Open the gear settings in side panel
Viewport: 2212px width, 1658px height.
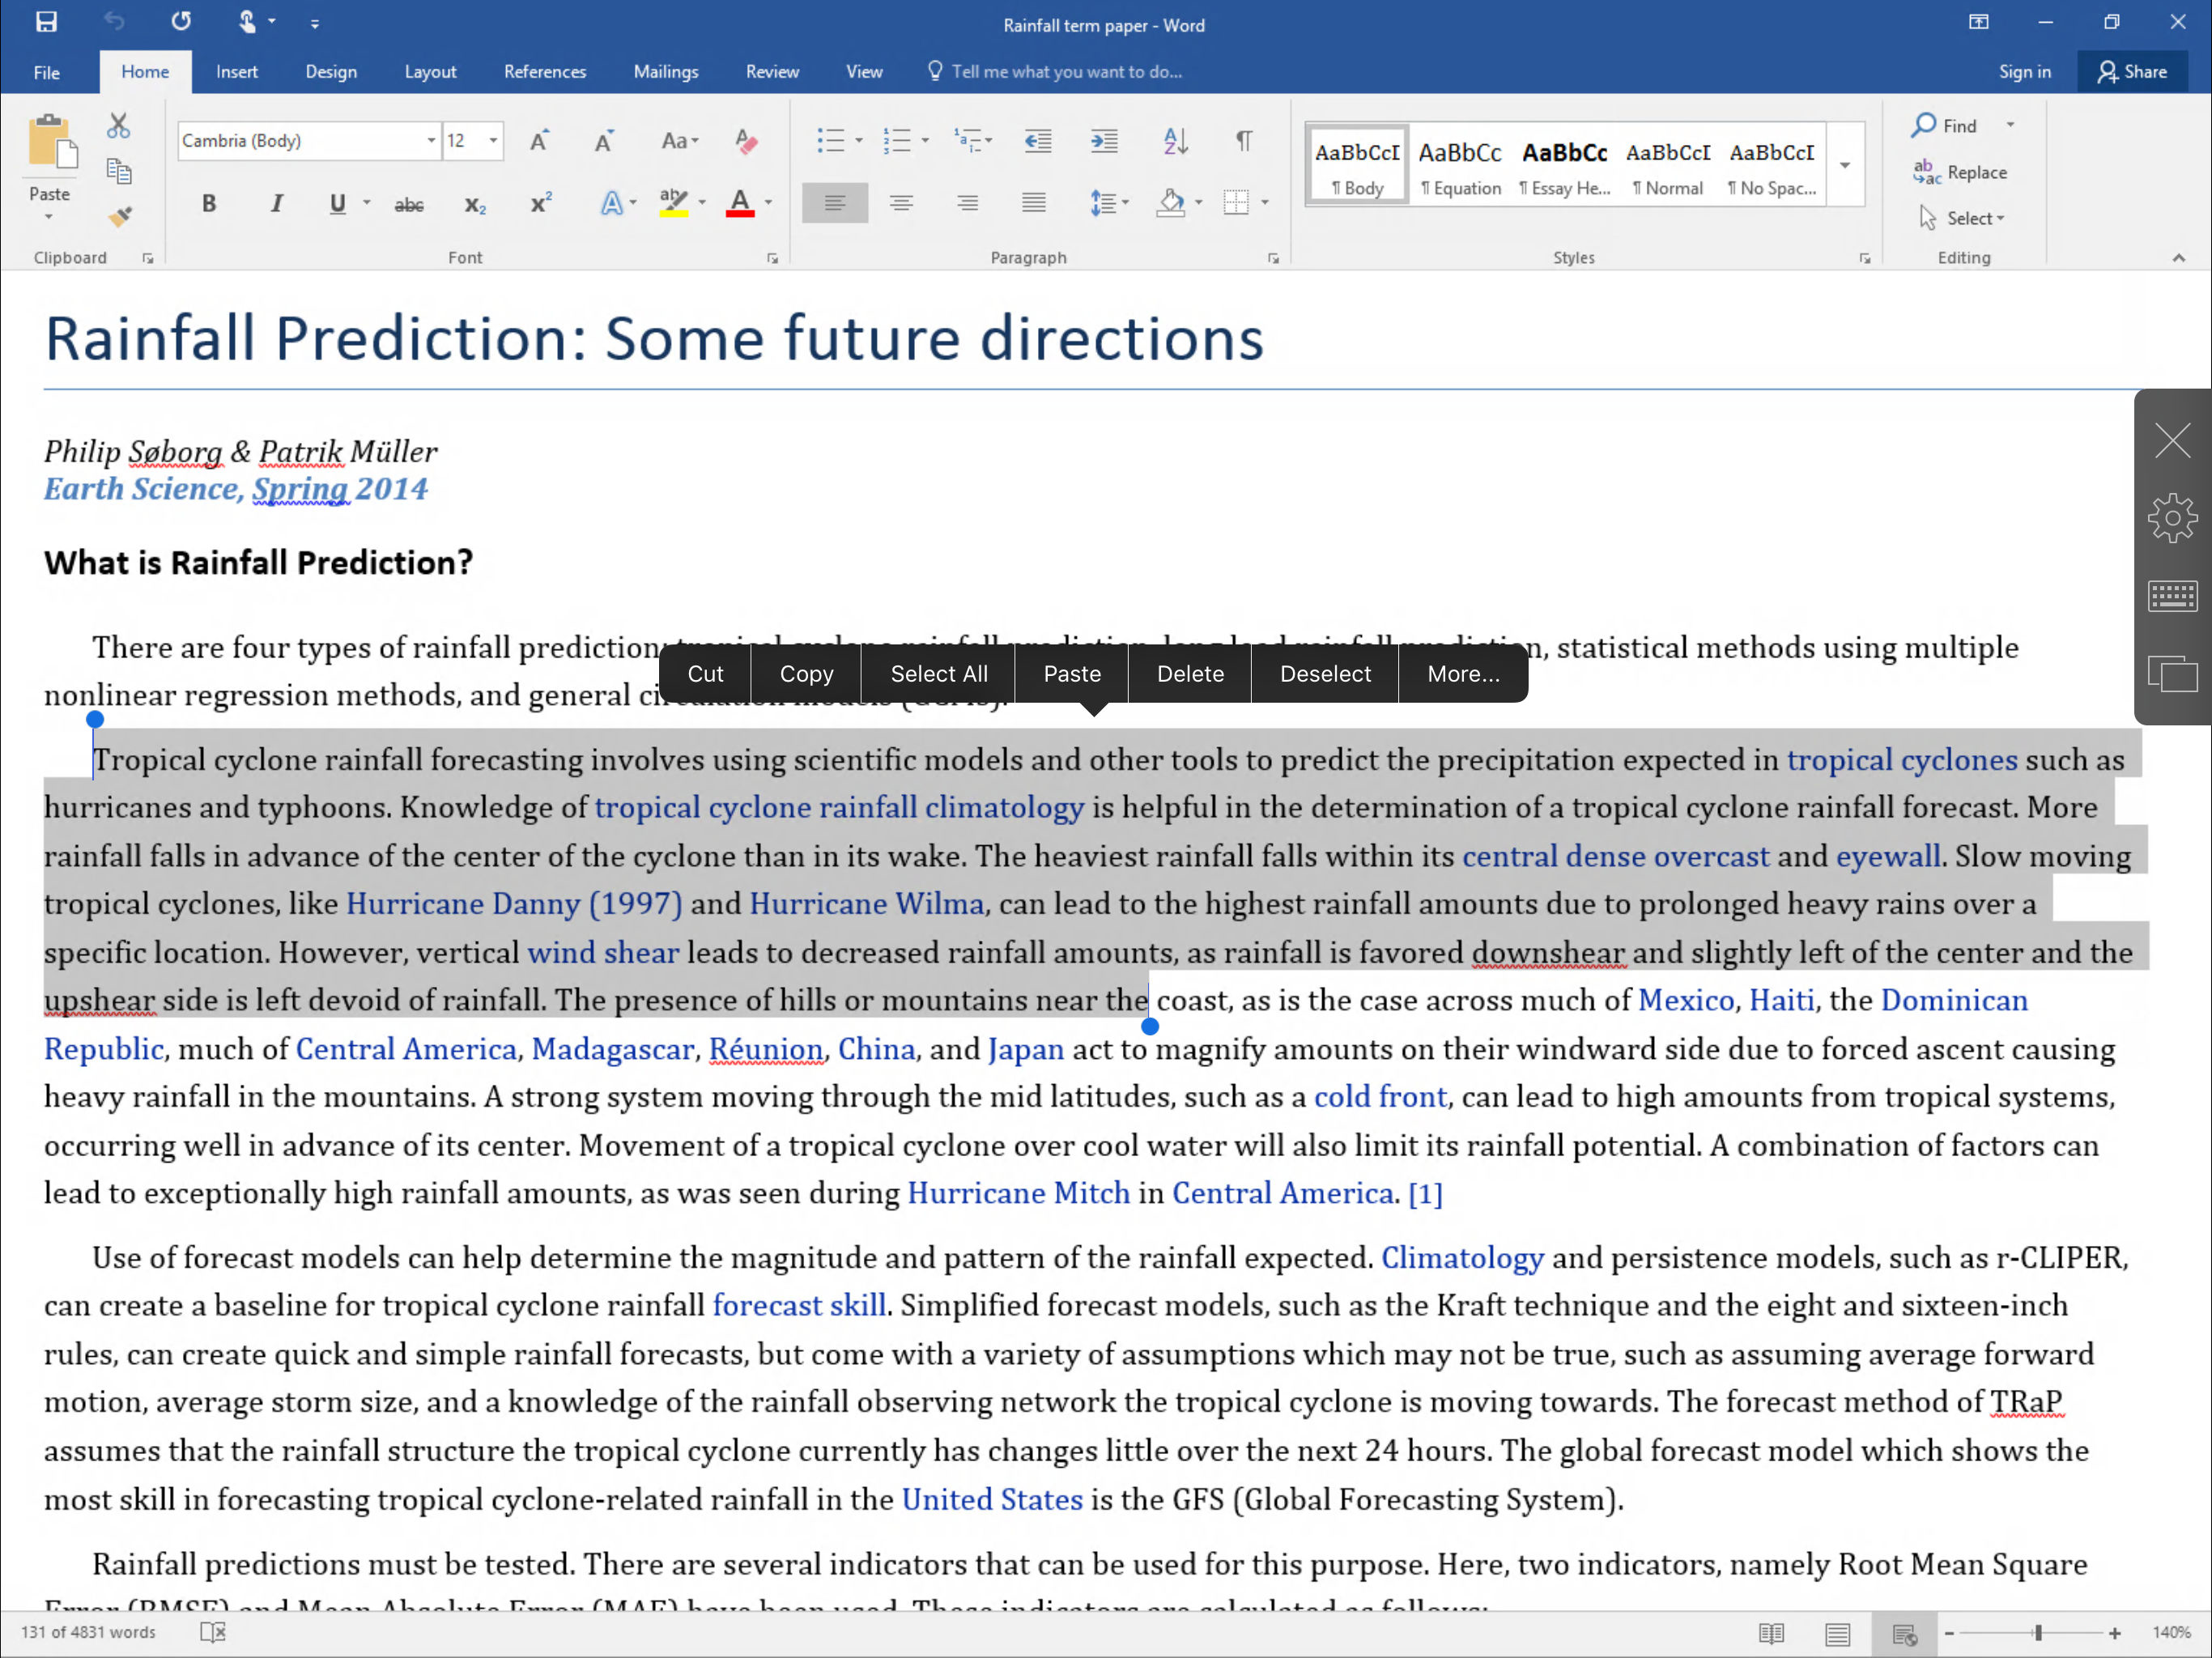click(x=2172, y=518)
